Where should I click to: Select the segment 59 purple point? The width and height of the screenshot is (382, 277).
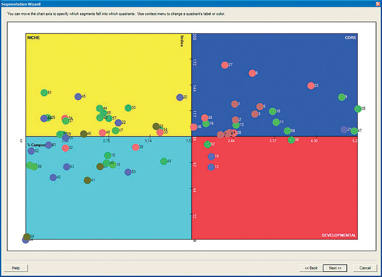click(128, 172)
